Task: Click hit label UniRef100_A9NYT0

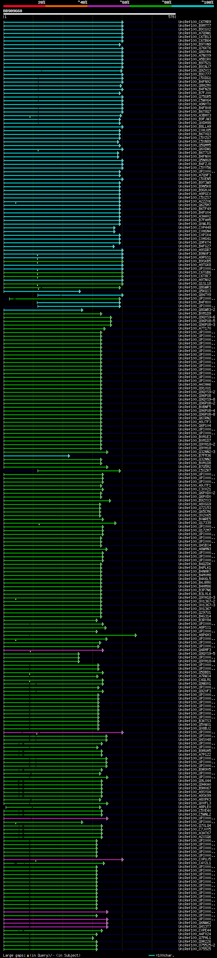Action: pos(195,104)
